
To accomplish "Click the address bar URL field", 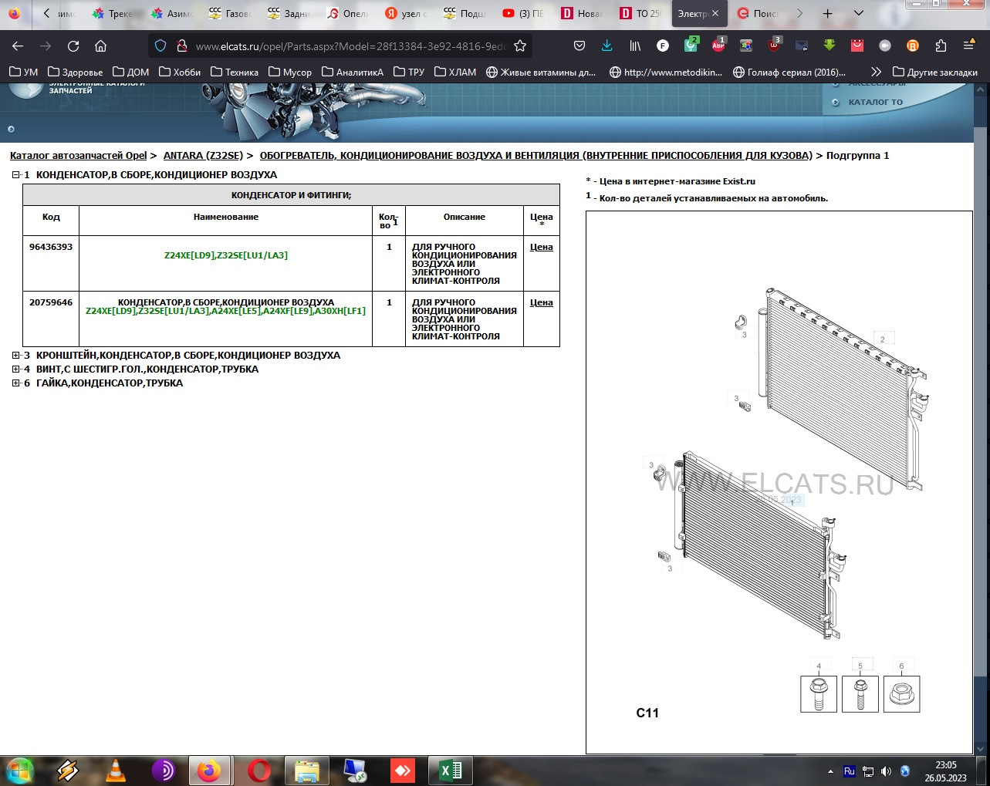I will pos(350,46).
